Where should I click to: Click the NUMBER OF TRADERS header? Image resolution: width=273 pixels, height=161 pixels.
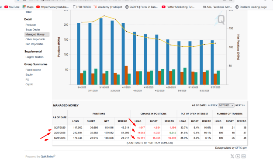pyautogui.click(x=230, y=114)
